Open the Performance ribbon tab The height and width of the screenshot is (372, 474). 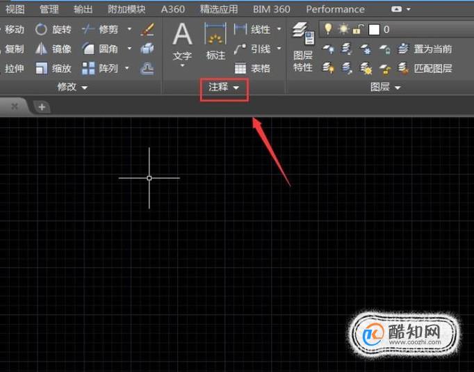tap(335, 9)
